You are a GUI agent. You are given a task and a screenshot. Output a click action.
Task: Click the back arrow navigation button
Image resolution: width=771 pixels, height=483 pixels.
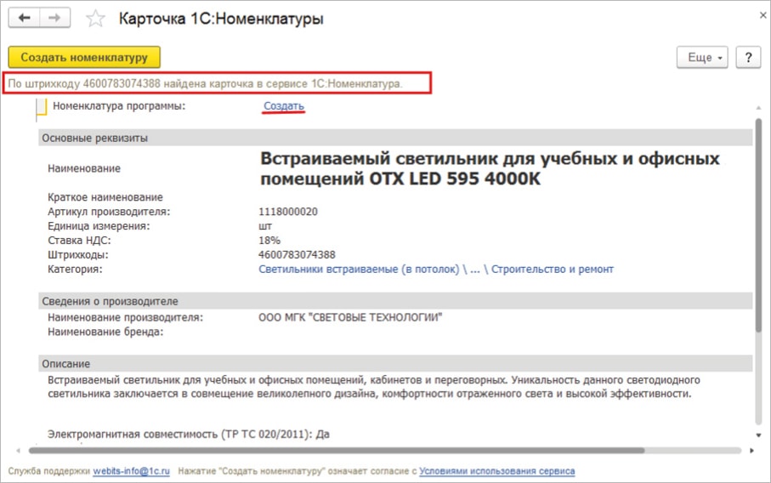click(25, 19)
